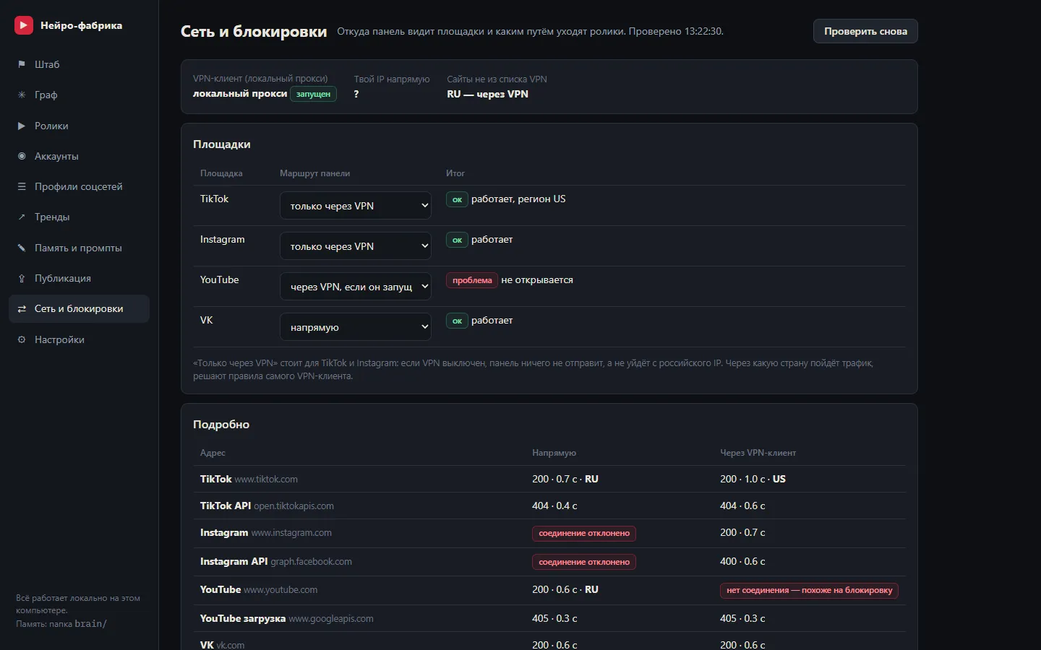1041x650 pixels.
Task: Click the www.googleapis.com address
Action: pos(331,619)
